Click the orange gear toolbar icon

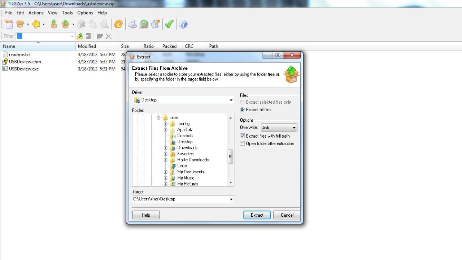pos(118,24)
